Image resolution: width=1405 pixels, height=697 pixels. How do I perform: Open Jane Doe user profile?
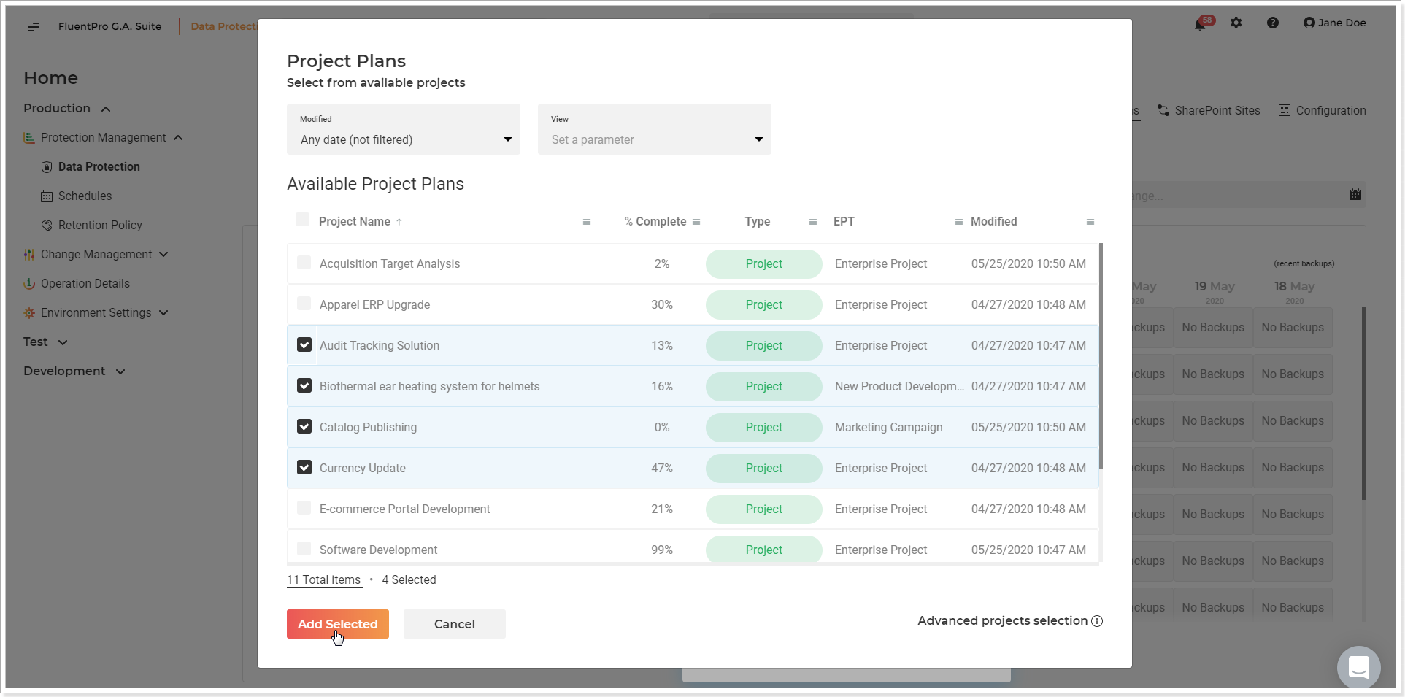tap(1335, 23)
